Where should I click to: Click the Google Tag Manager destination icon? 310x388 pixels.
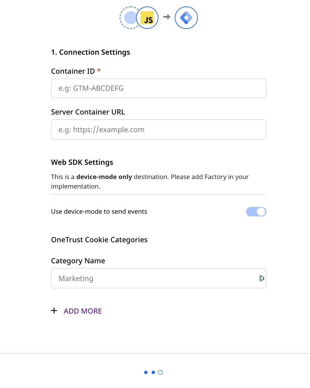coord(186,18)
